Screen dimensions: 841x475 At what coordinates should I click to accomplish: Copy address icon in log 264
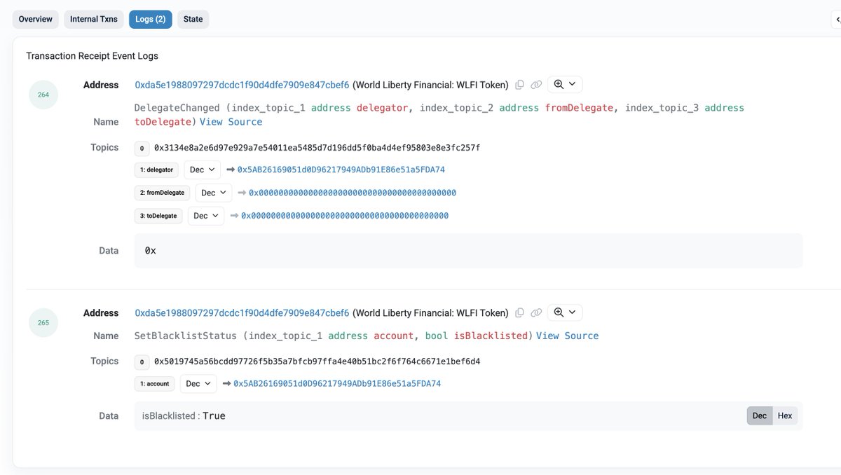[519, 85]
